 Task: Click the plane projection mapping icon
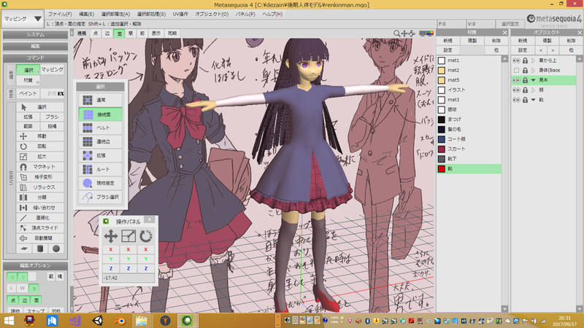(24, 249)
